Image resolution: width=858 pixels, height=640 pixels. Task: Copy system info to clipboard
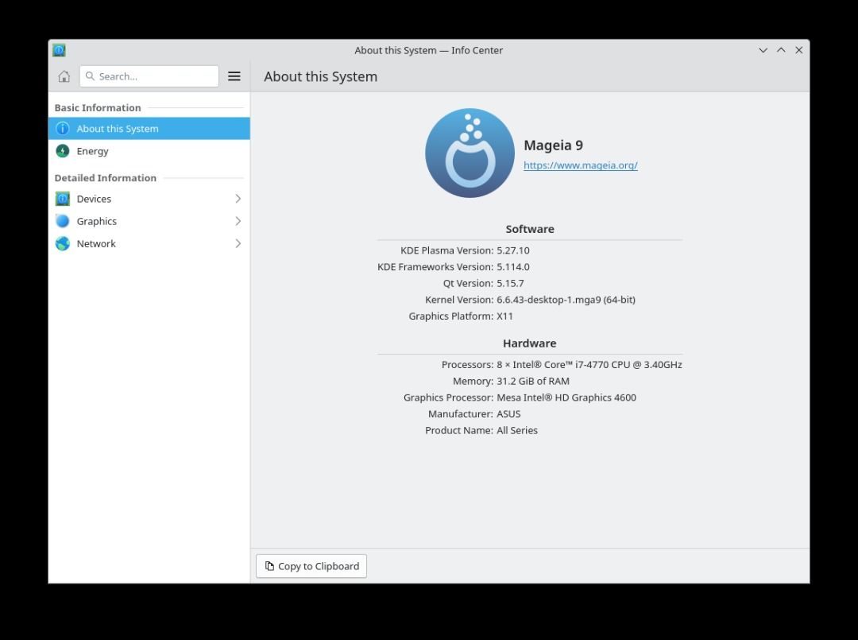click(311, 566)
